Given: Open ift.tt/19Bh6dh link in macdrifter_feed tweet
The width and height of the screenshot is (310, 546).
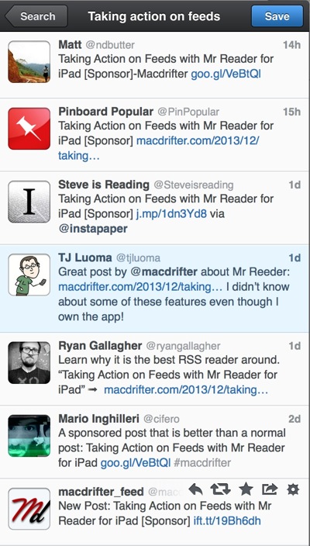Looking at the screenshot, I should 227,521.
